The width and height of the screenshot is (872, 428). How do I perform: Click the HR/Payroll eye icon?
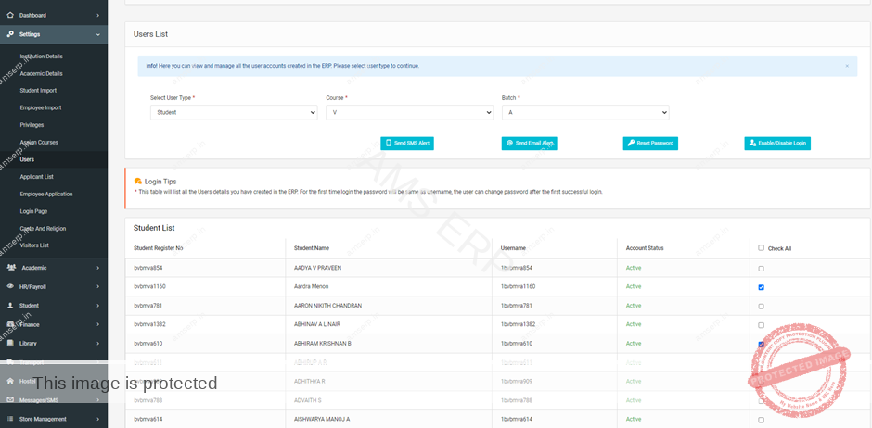tap(10, 286)
